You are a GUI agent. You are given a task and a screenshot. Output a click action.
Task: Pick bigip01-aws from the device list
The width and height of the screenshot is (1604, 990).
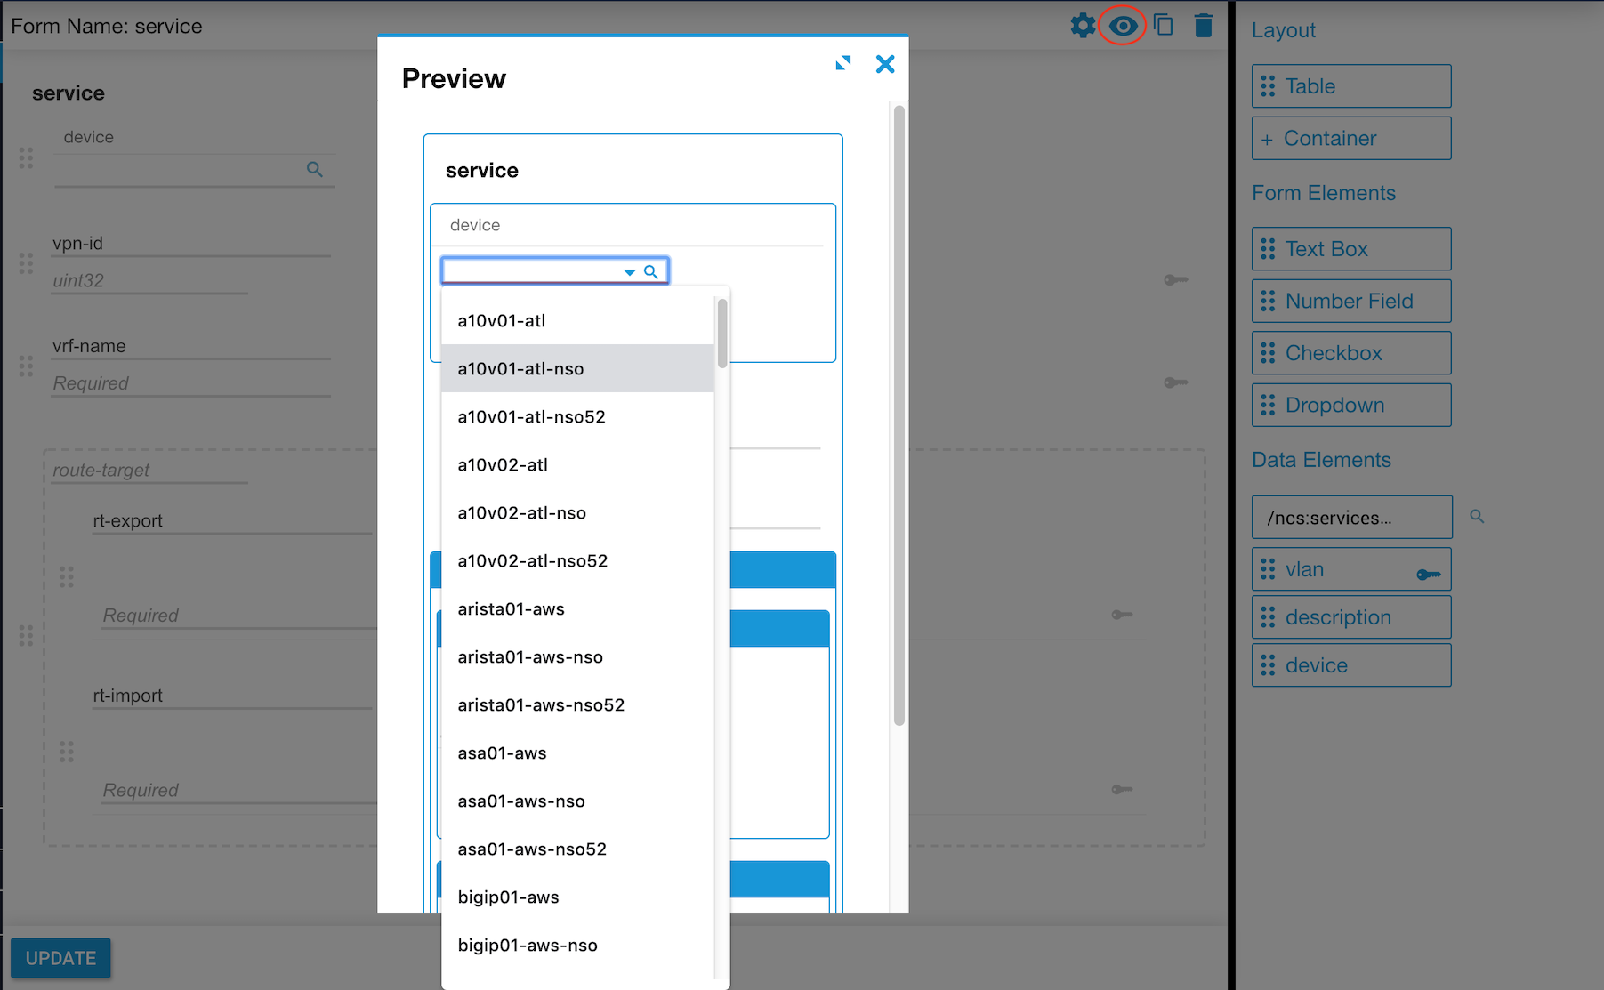pos(577,897)
